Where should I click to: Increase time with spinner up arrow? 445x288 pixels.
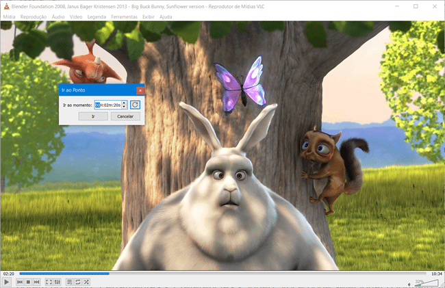point(125,103)
